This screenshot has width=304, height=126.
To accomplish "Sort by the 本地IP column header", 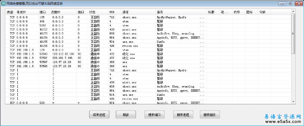I will (27, 12).
